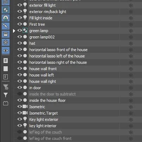Click the camera icon beside Isometric.Target

[x=25, y=113]
